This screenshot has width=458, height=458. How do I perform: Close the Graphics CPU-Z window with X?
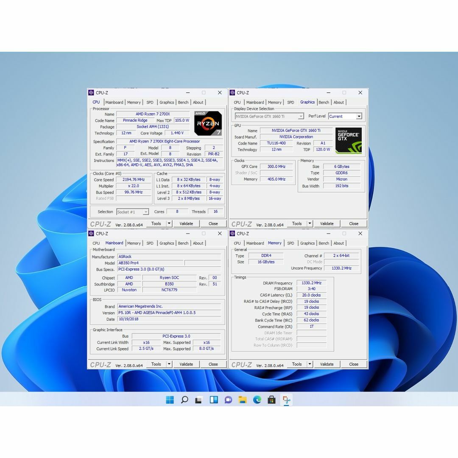(360, 92)
